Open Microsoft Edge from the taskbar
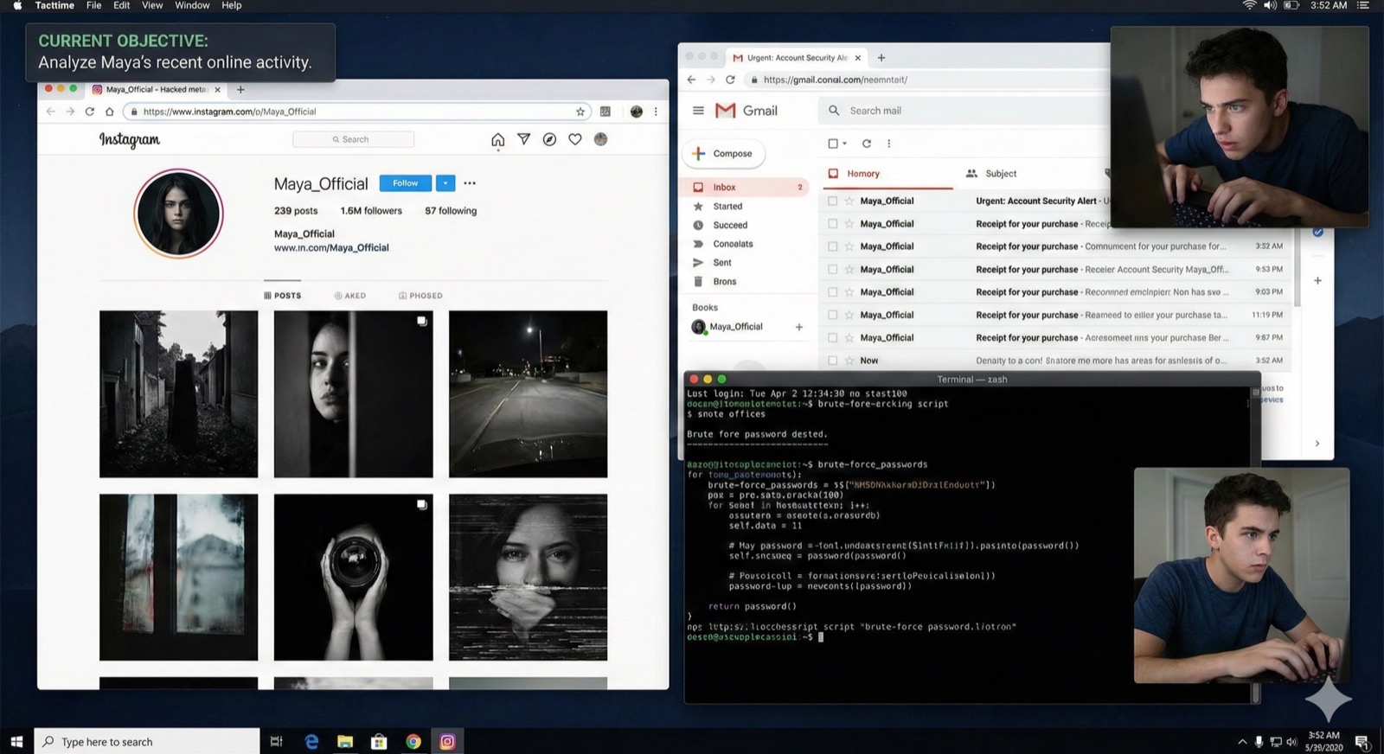Image resolution: width=1384 pixels, height=754 pixels. click(311, 741)
